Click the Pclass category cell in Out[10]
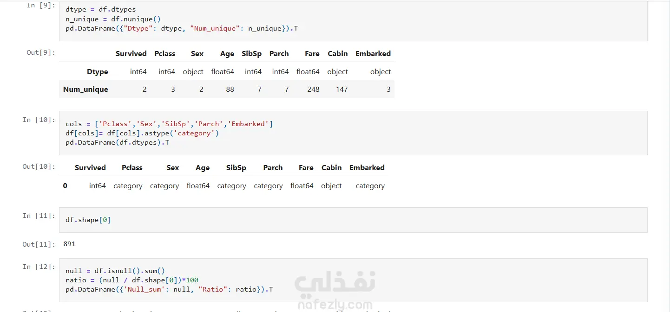Viewport: 670px width, 312px height. (128, 186)
